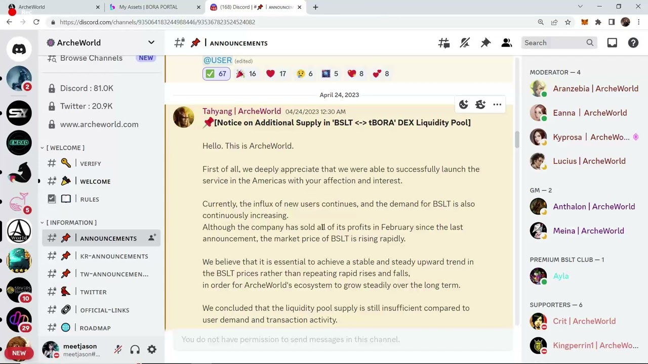Open WELCOME channel

[101, 181]
